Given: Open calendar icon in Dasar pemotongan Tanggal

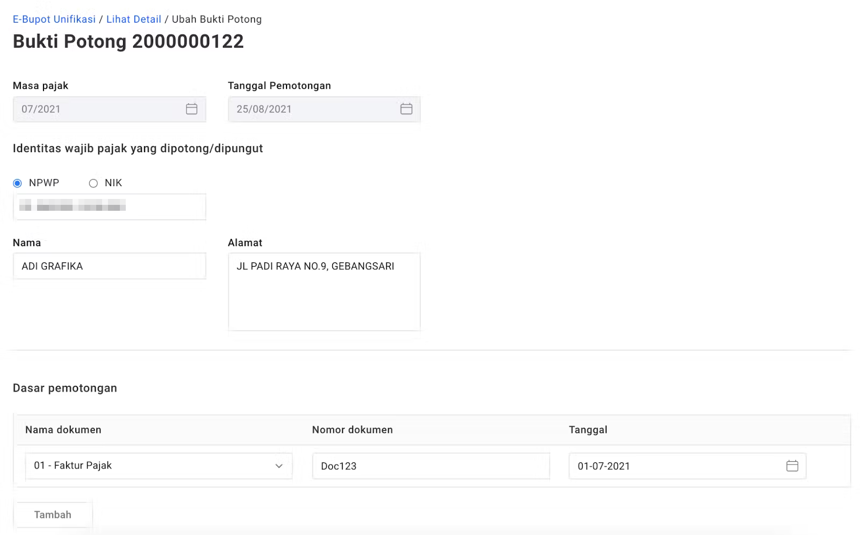Looking at the screenshot, I should pyautogui.click(x=792, y=466).
